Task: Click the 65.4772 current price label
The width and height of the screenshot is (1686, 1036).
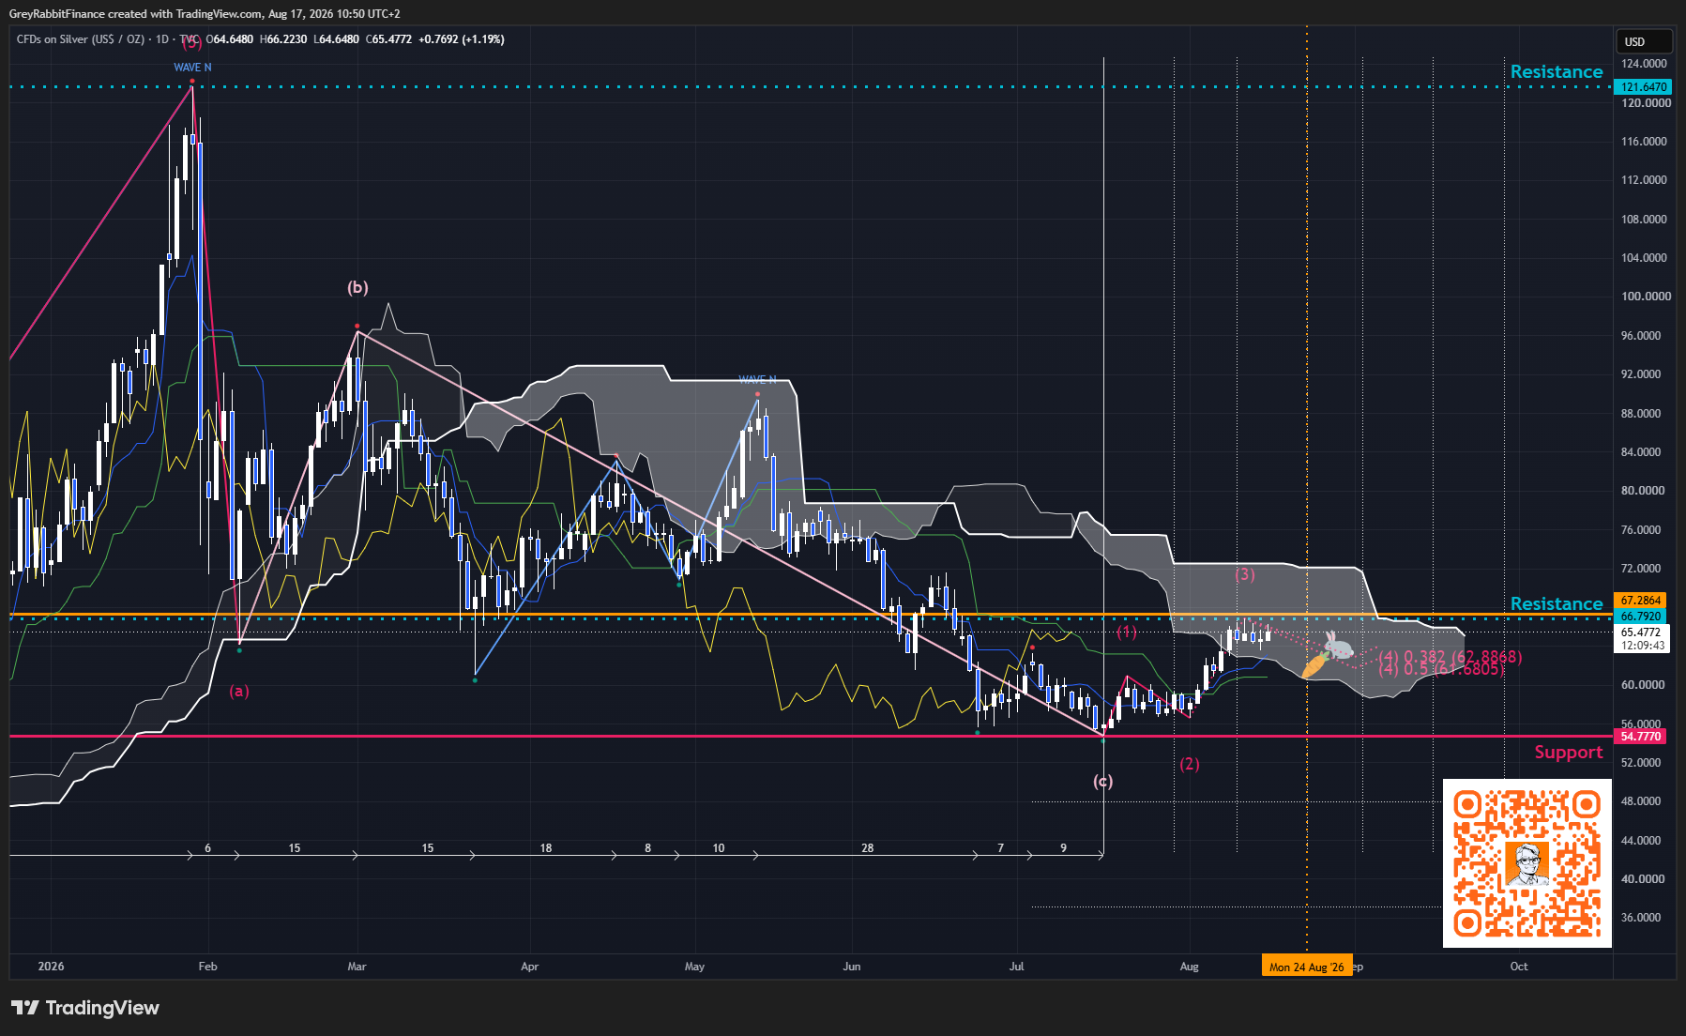Action: [x=1641, y=632]
